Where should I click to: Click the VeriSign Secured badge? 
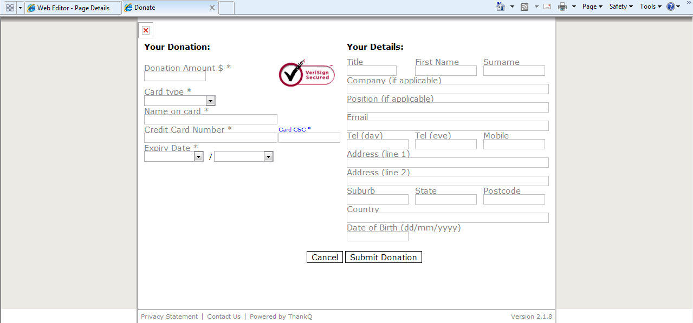[x=307, y=74]
